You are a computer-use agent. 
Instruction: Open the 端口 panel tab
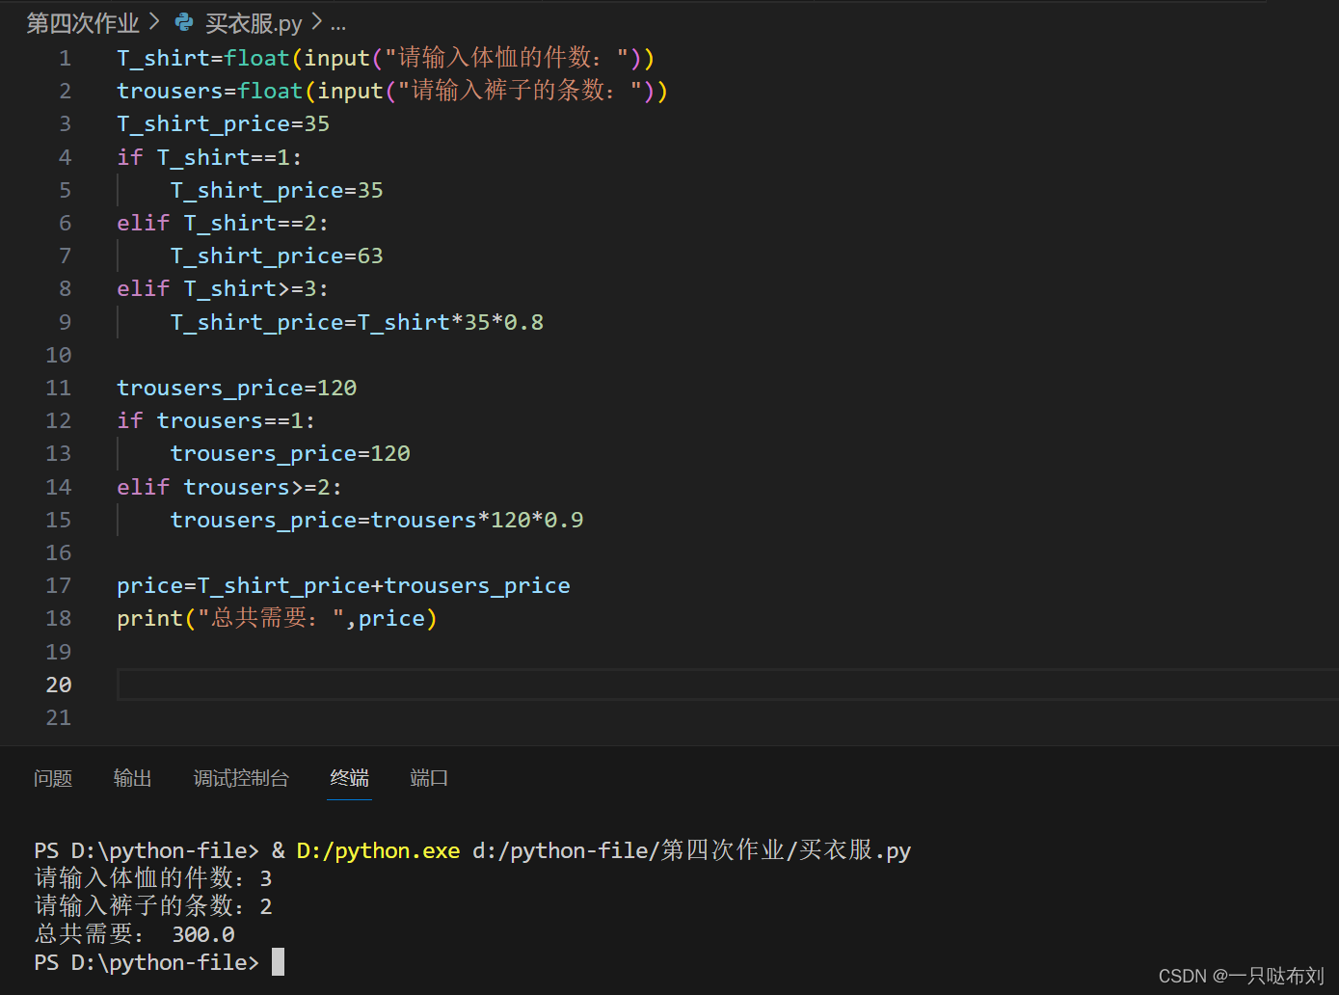(428, 778)
